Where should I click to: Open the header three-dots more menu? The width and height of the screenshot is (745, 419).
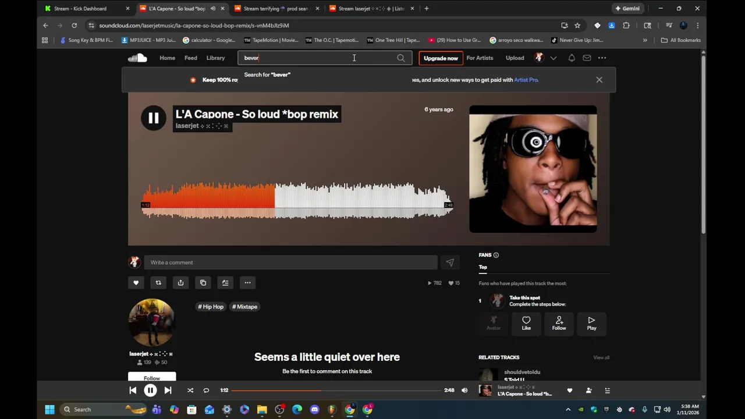602,58
